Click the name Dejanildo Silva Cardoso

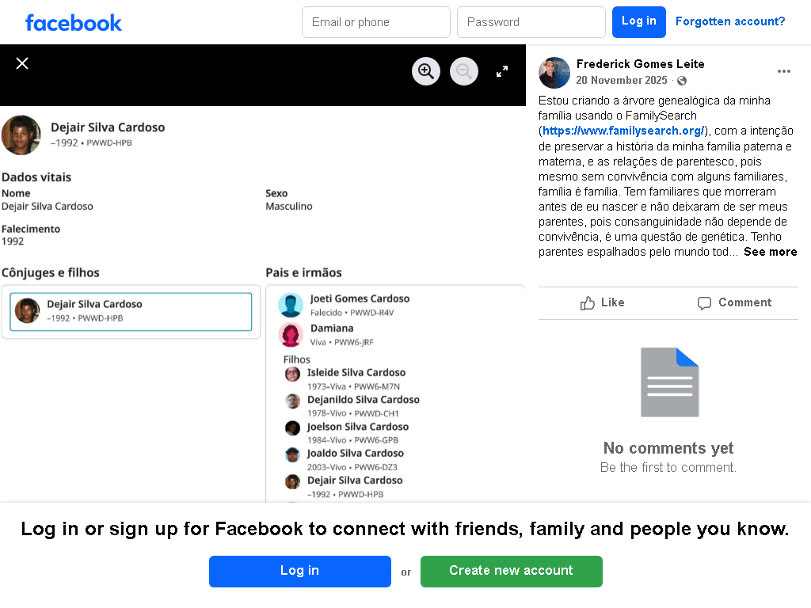363,400
